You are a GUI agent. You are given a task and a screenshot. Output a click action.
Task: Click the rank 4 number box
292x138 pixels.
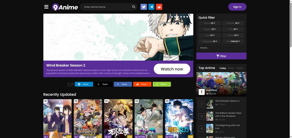[x=201, y=129]
